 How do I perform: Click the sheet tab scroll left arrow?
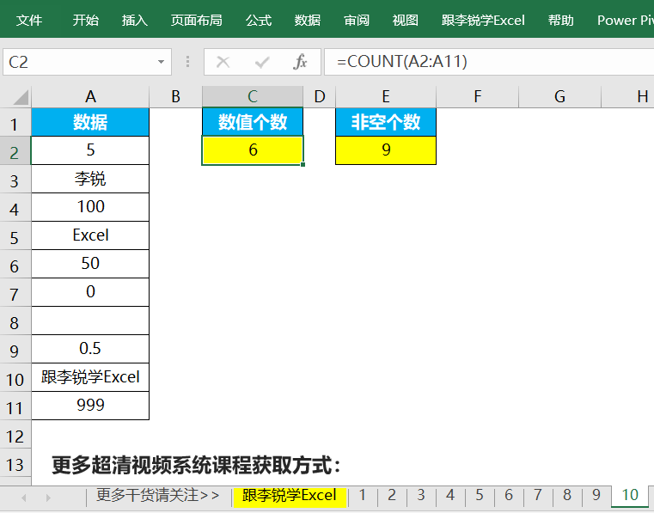pos(24,498)
